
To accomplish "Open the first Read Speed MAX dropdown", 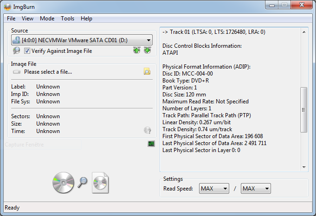I will [x=214, y=189].
